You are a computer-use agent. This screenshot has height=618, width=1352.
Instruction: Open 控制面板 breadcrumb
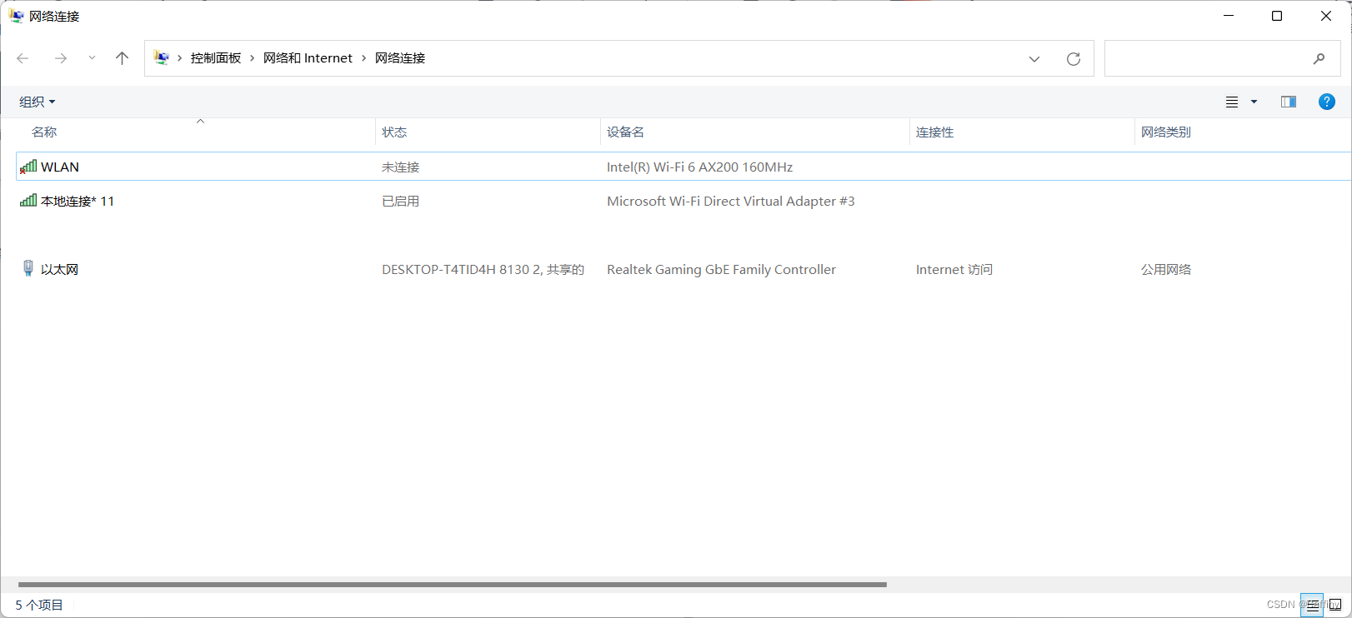(x=216, y=58)
